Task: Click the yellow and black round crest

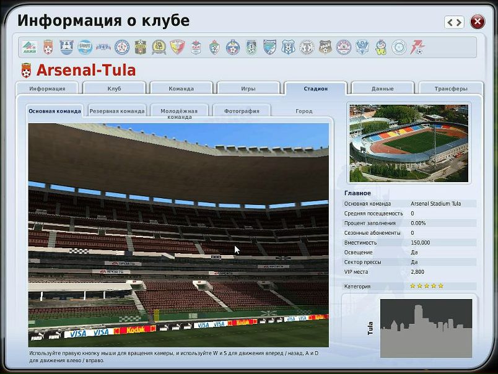Action: point(159,47)
